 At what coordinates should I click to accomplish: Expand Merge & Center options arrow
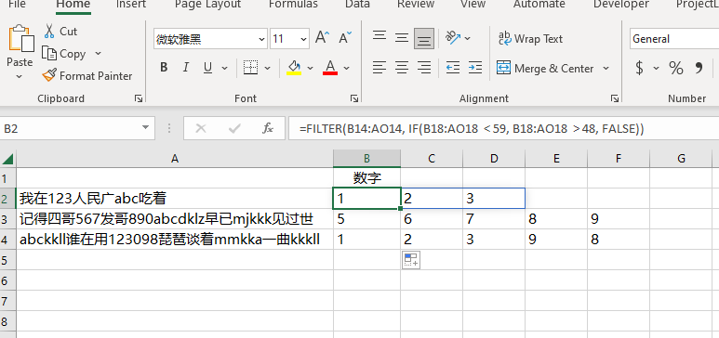click(606, 68)
